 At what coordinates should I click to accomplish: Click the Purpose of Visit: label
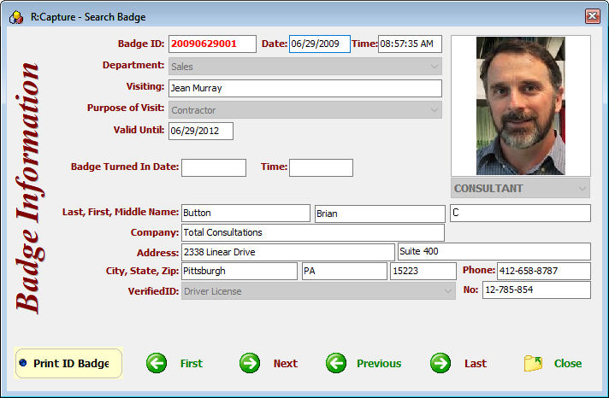click(x=126, y=108)
